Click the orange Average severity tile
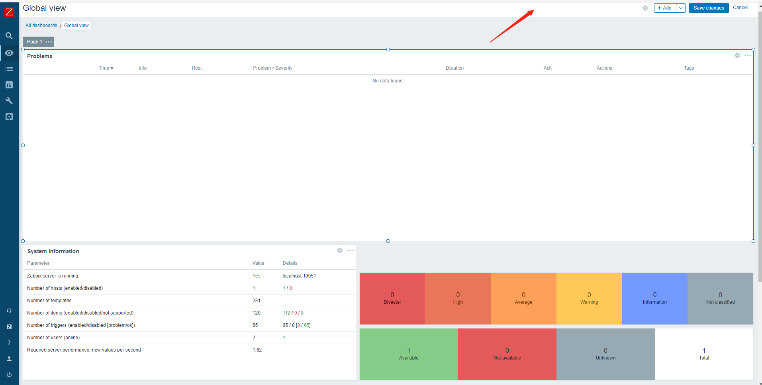Viewport: 762px width, 385px height. [x=523, y=298]
